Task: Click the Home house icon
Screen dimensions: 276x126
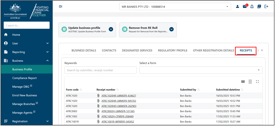Action: point(6,35)
